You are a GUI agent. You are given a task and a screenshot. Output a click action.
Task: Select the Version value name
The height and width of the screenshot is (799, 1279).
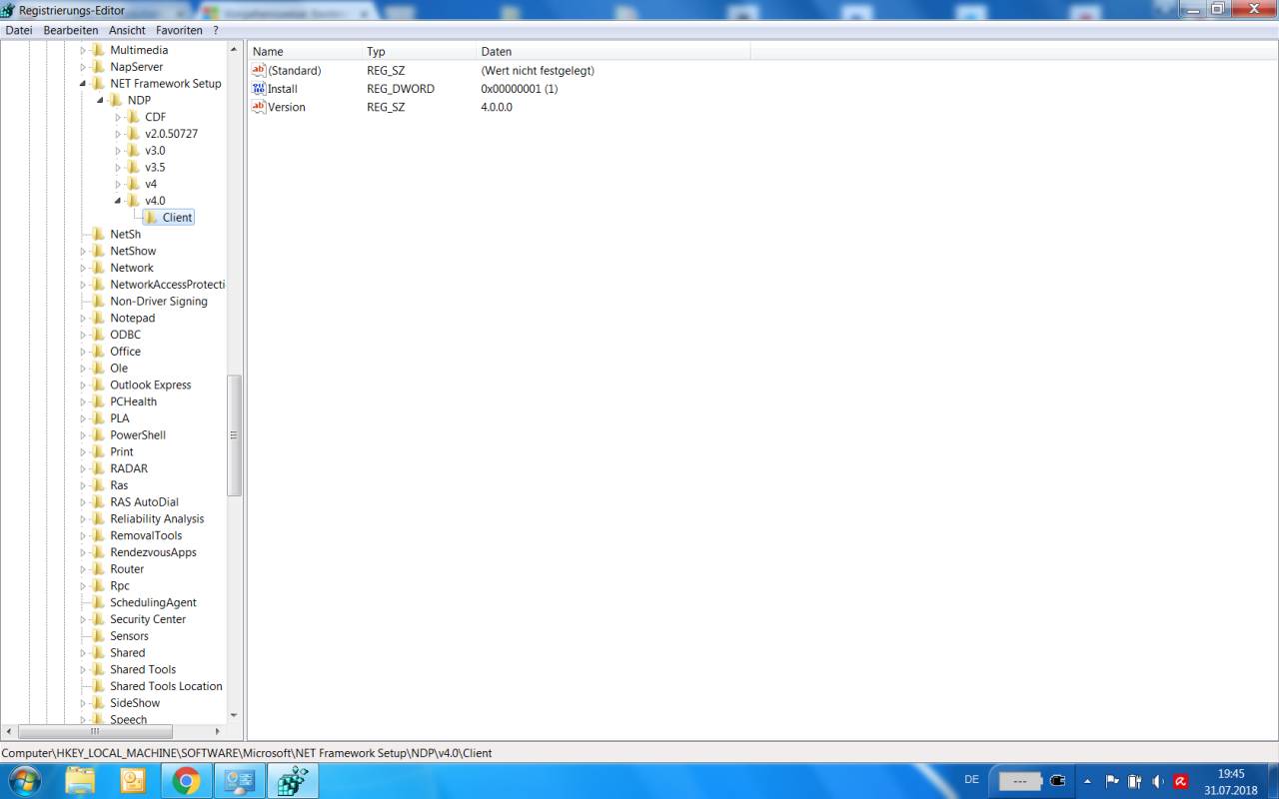click(x=287, y=108)
